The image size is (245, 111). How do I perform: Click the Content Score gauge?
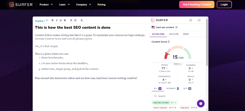178,53
